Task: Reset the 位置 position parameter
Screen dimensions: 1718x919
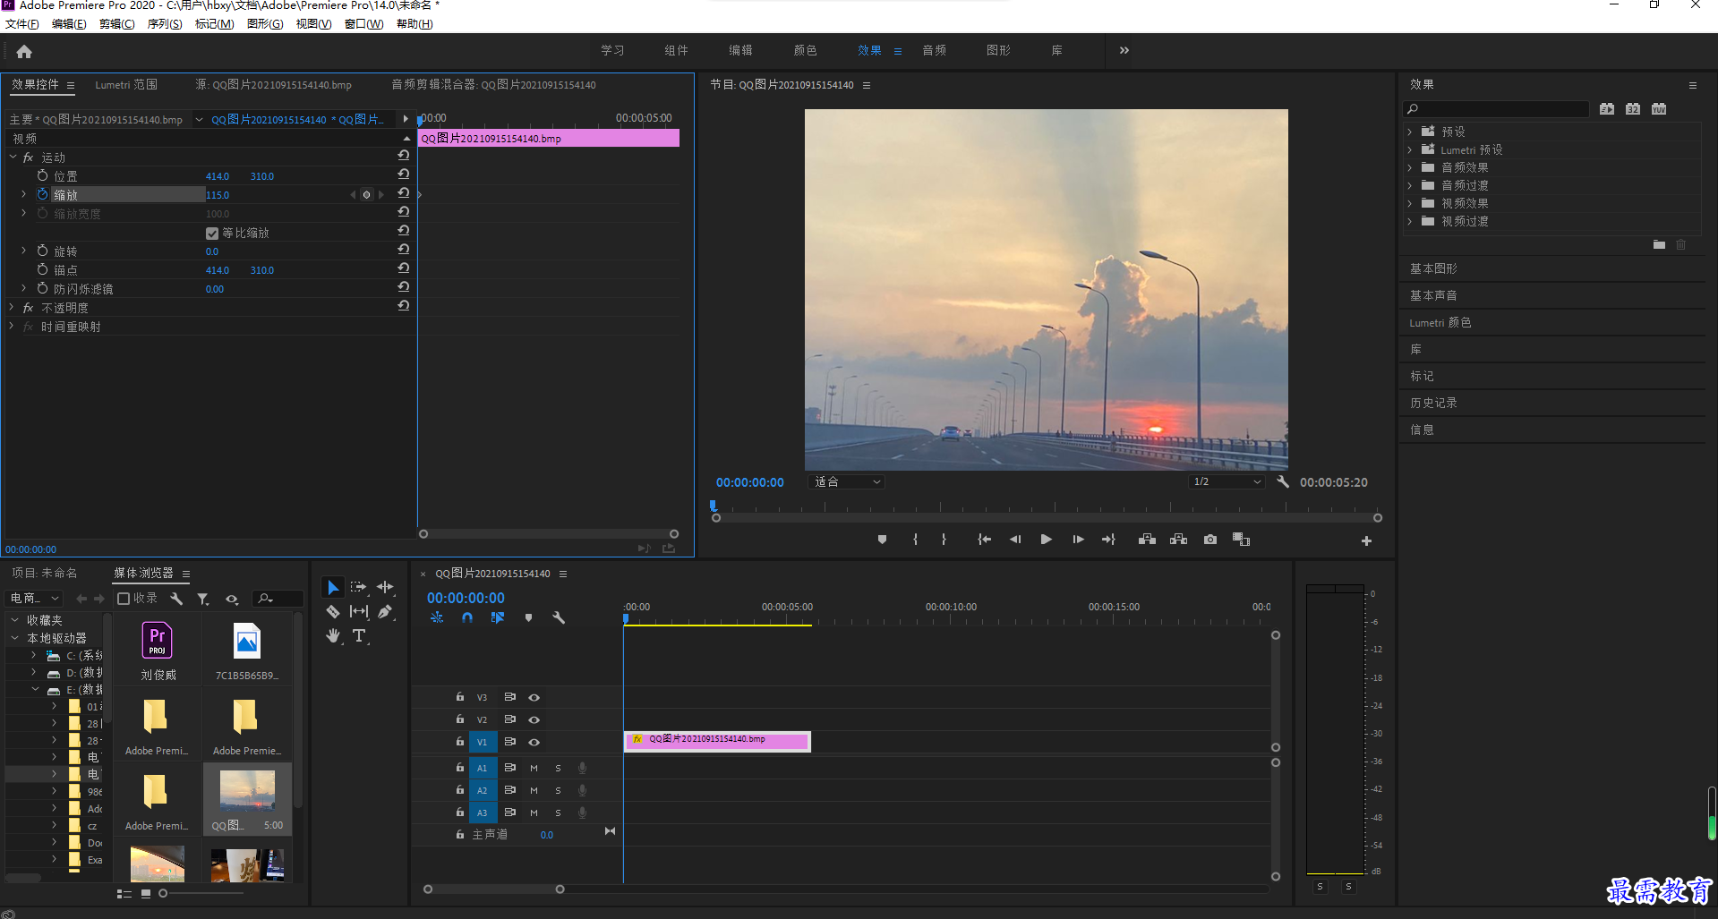Action: [404, 174]
